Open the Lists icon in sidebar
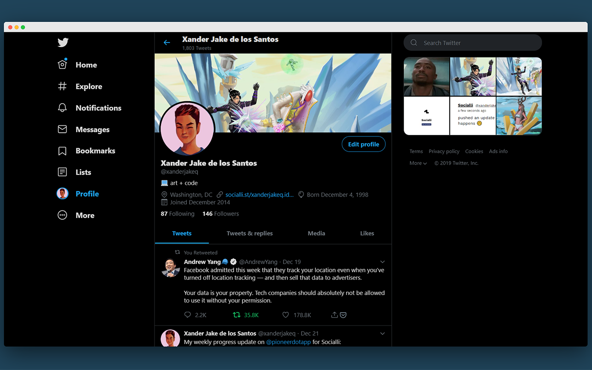This screenshot has width=592, height=370. click(62, 172)
